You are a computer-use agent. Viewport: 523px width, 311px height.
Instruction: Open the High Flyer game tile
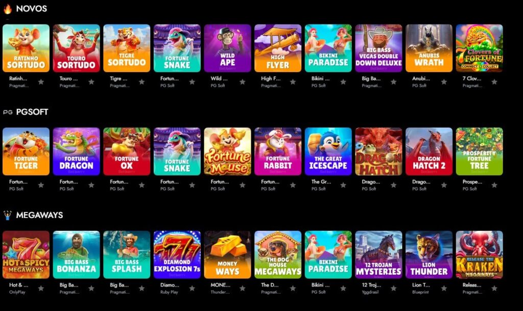click(x=278, y=48)
